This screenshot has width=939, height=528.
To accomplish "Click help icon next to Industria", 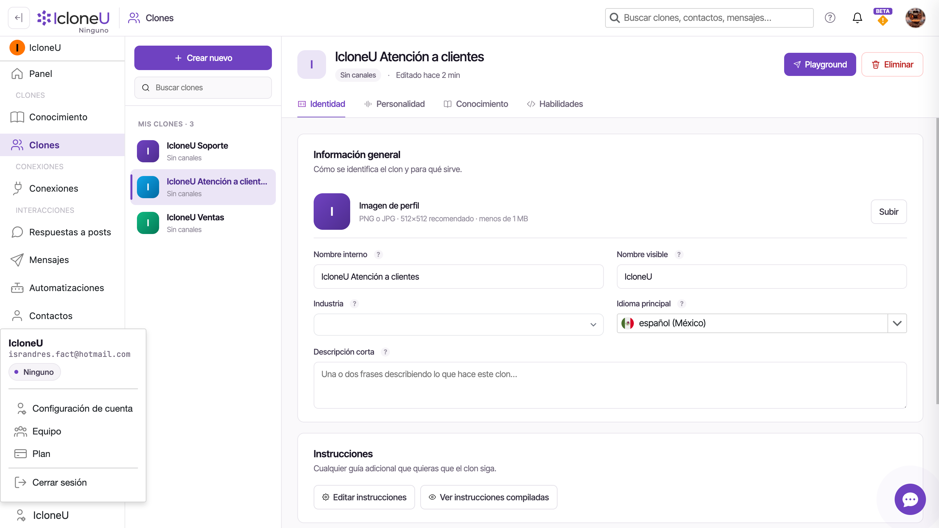I will click(x=354, y=303).
